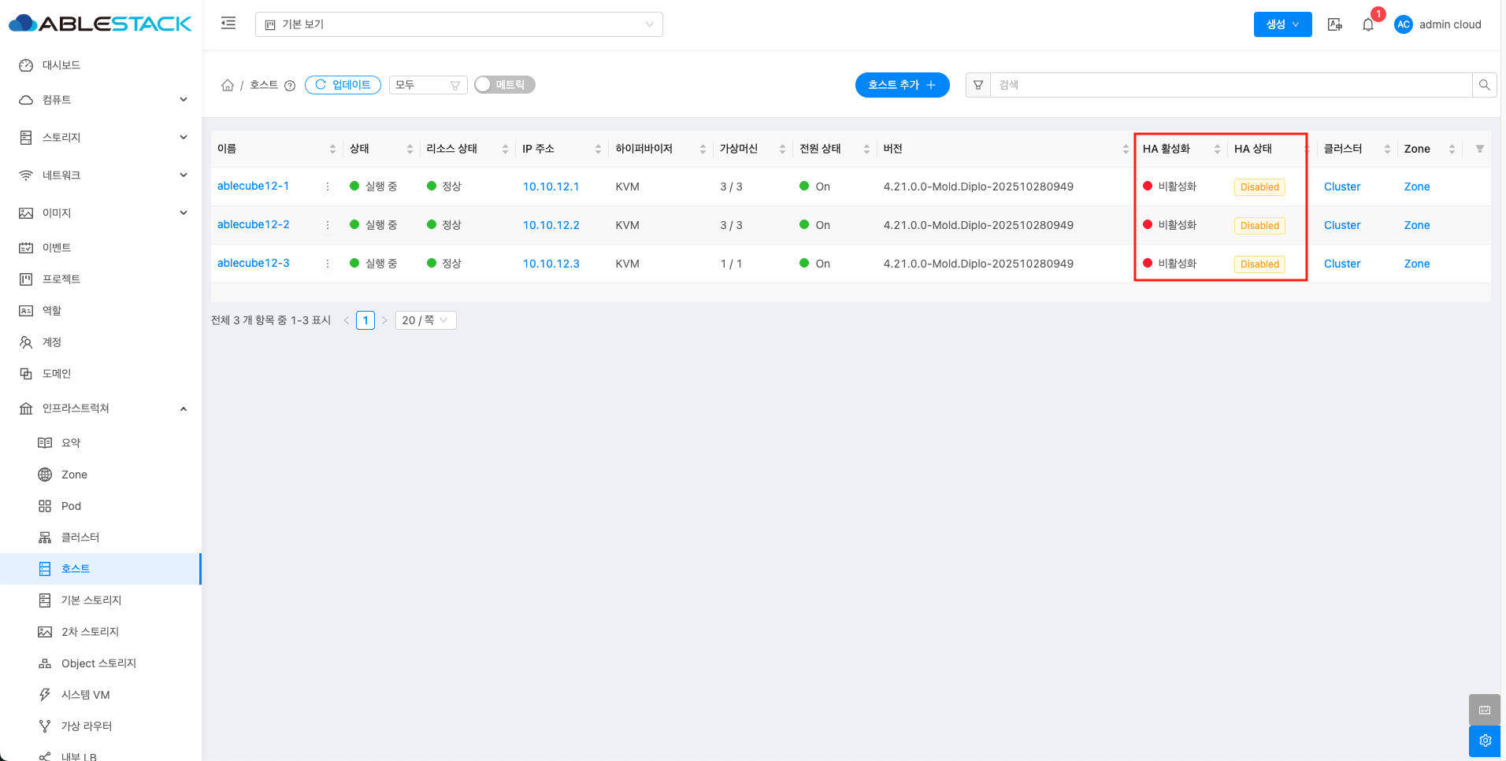Open the settings gear button at bottom right
This screenshot has height=761, width=1506.
pyautogui.click(x=1485, y=741)
